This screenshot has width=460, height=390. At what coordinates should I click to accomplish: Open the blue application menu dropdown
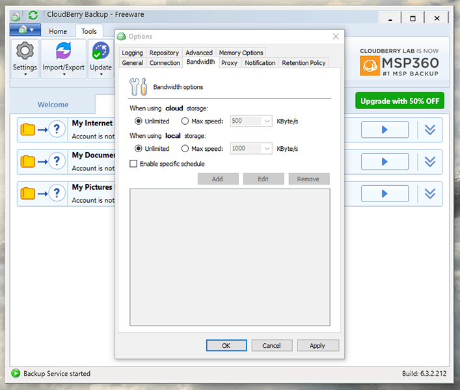25,30
